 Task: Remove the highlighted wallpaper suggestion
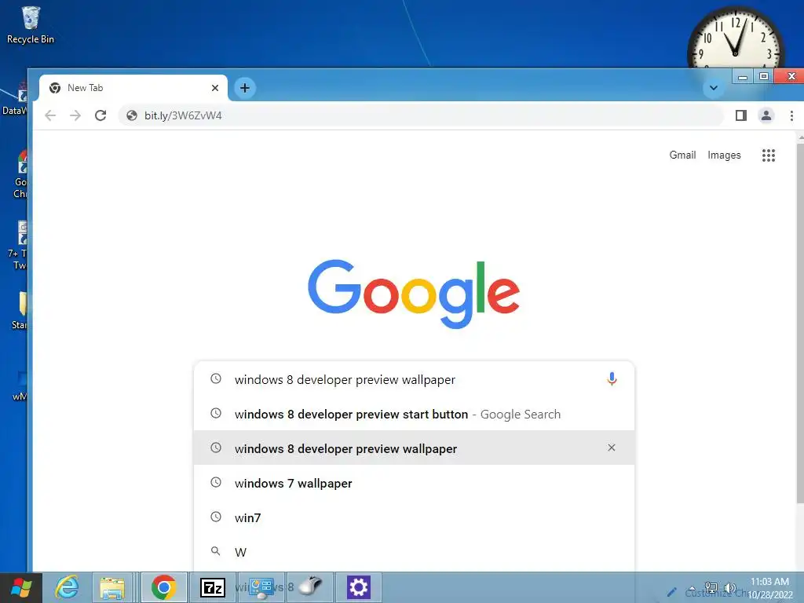click(x=611, y=448)
